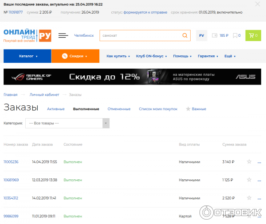Open the wallet balance 185 ₽

[220, 35]
